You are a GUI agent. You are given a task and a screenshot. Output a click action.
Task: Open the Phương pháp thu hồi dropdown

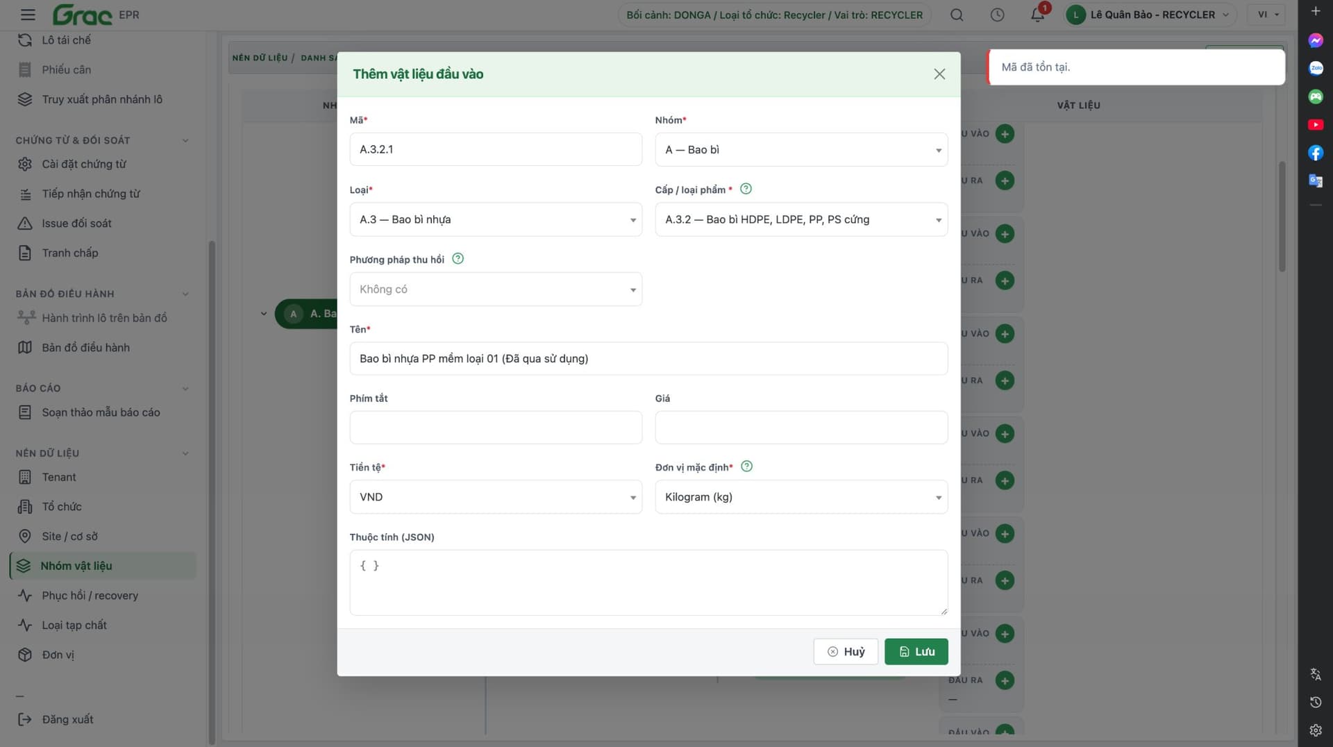pos(496,289)
